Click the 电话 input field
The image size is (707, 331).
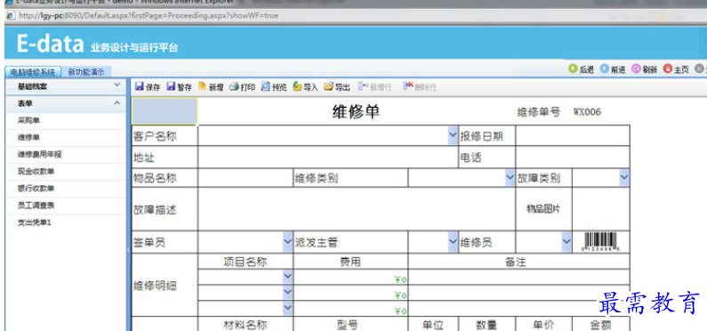pyautogui.click(x=572, y=157)
